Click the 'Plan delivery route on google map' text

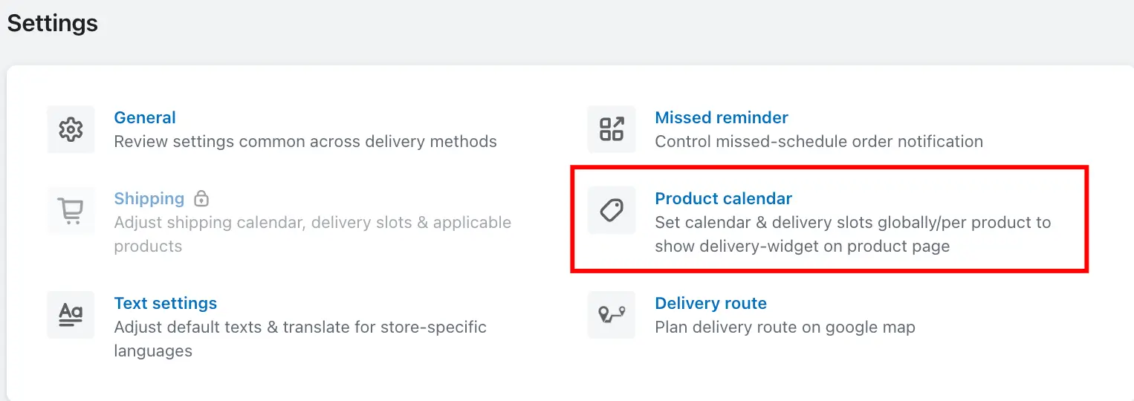click(785, 327)
